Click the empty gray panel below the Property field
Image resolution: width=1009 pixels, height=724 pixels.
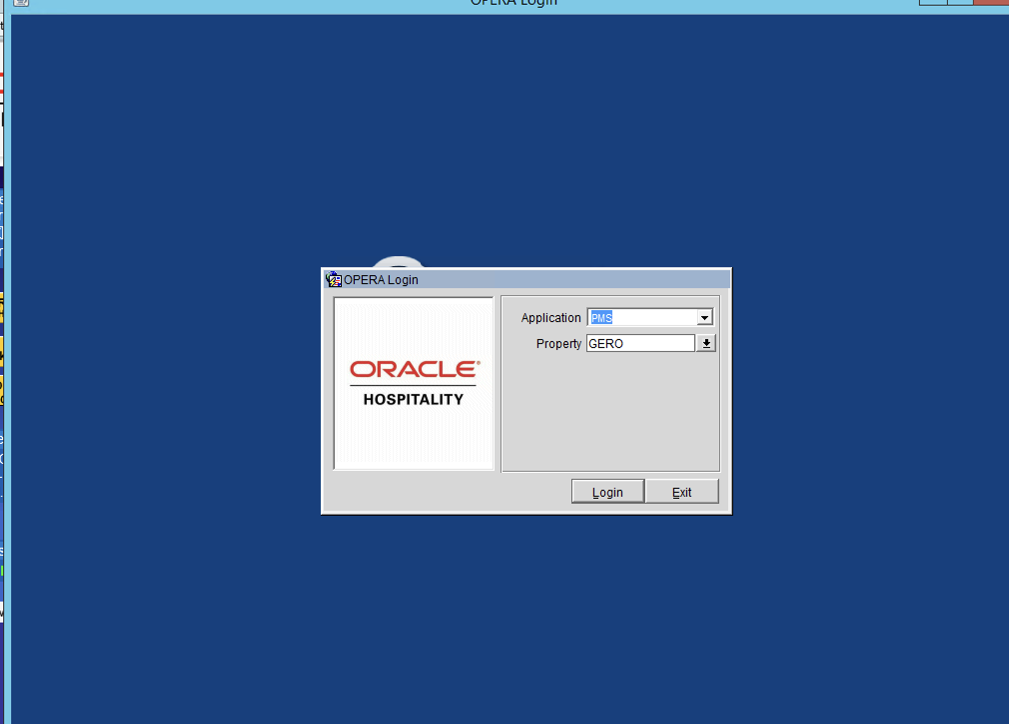[610, 414]
